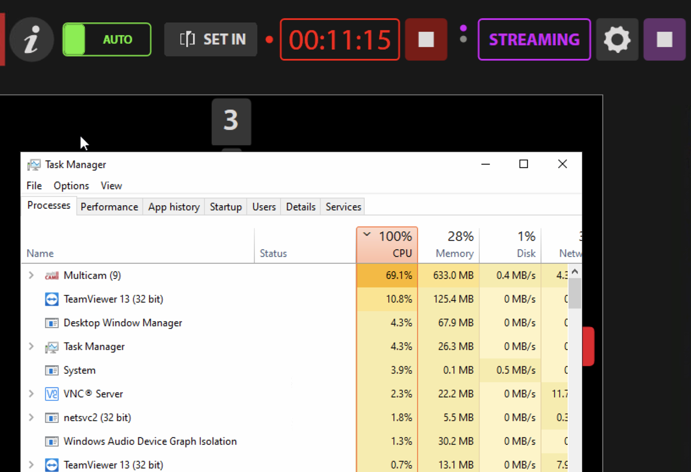This screenshot has height=472, width=691.
Task: Click the System process icon
Action: pos(52,370)
